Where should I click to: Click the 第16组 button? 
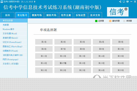tap(44, 63)
